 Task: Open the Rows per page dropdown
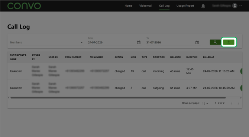[205, 104]
